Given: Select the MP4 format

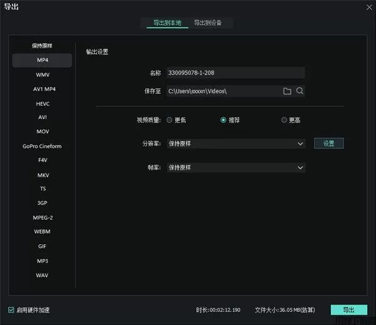Looking at the screenshot, I should point(42,60).
